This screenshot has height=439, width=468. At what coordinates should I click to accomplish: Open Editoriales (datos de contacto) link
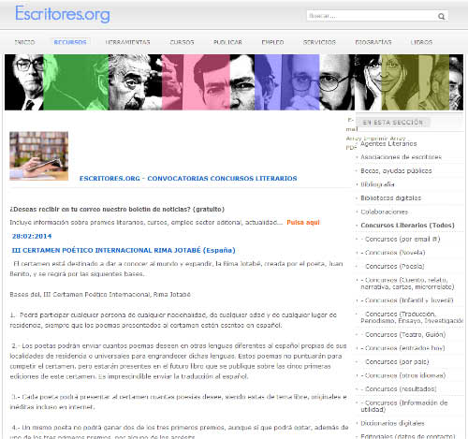click(408, 436)
